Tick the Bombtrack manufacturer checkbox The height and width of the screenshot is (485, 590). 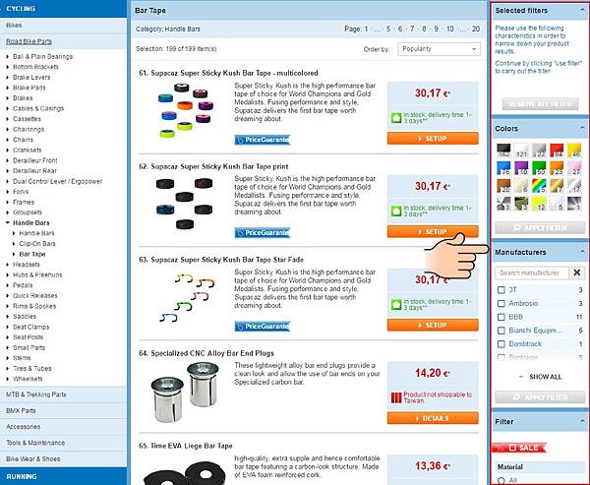click(501, 344)
